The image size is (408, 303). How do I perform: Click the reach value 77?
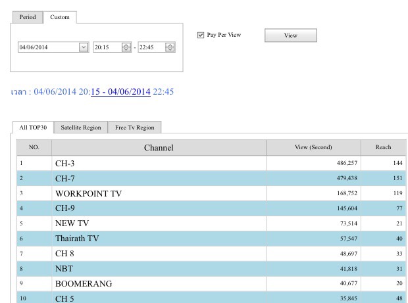coord(399,208)
